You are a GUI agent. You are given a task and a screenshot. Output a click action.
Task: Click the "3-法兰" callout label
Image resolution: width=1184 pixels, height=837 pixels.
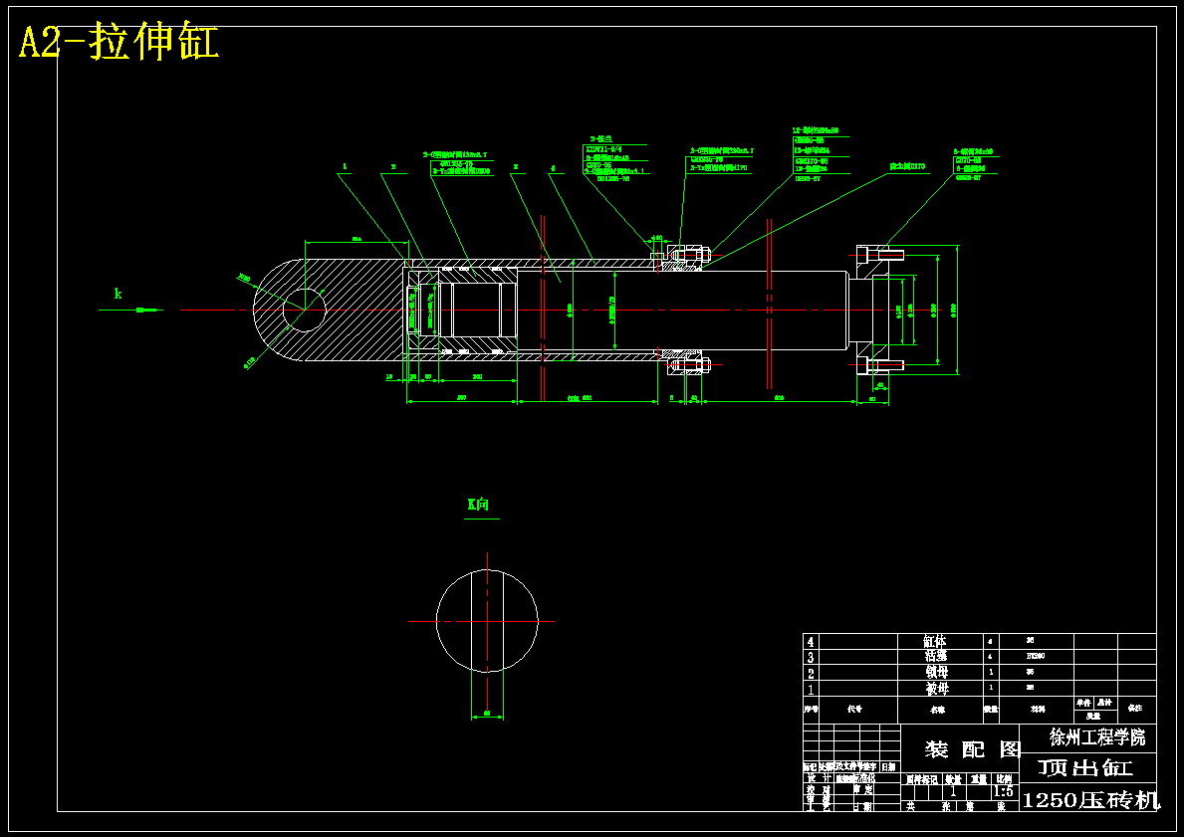coord(601,139)
